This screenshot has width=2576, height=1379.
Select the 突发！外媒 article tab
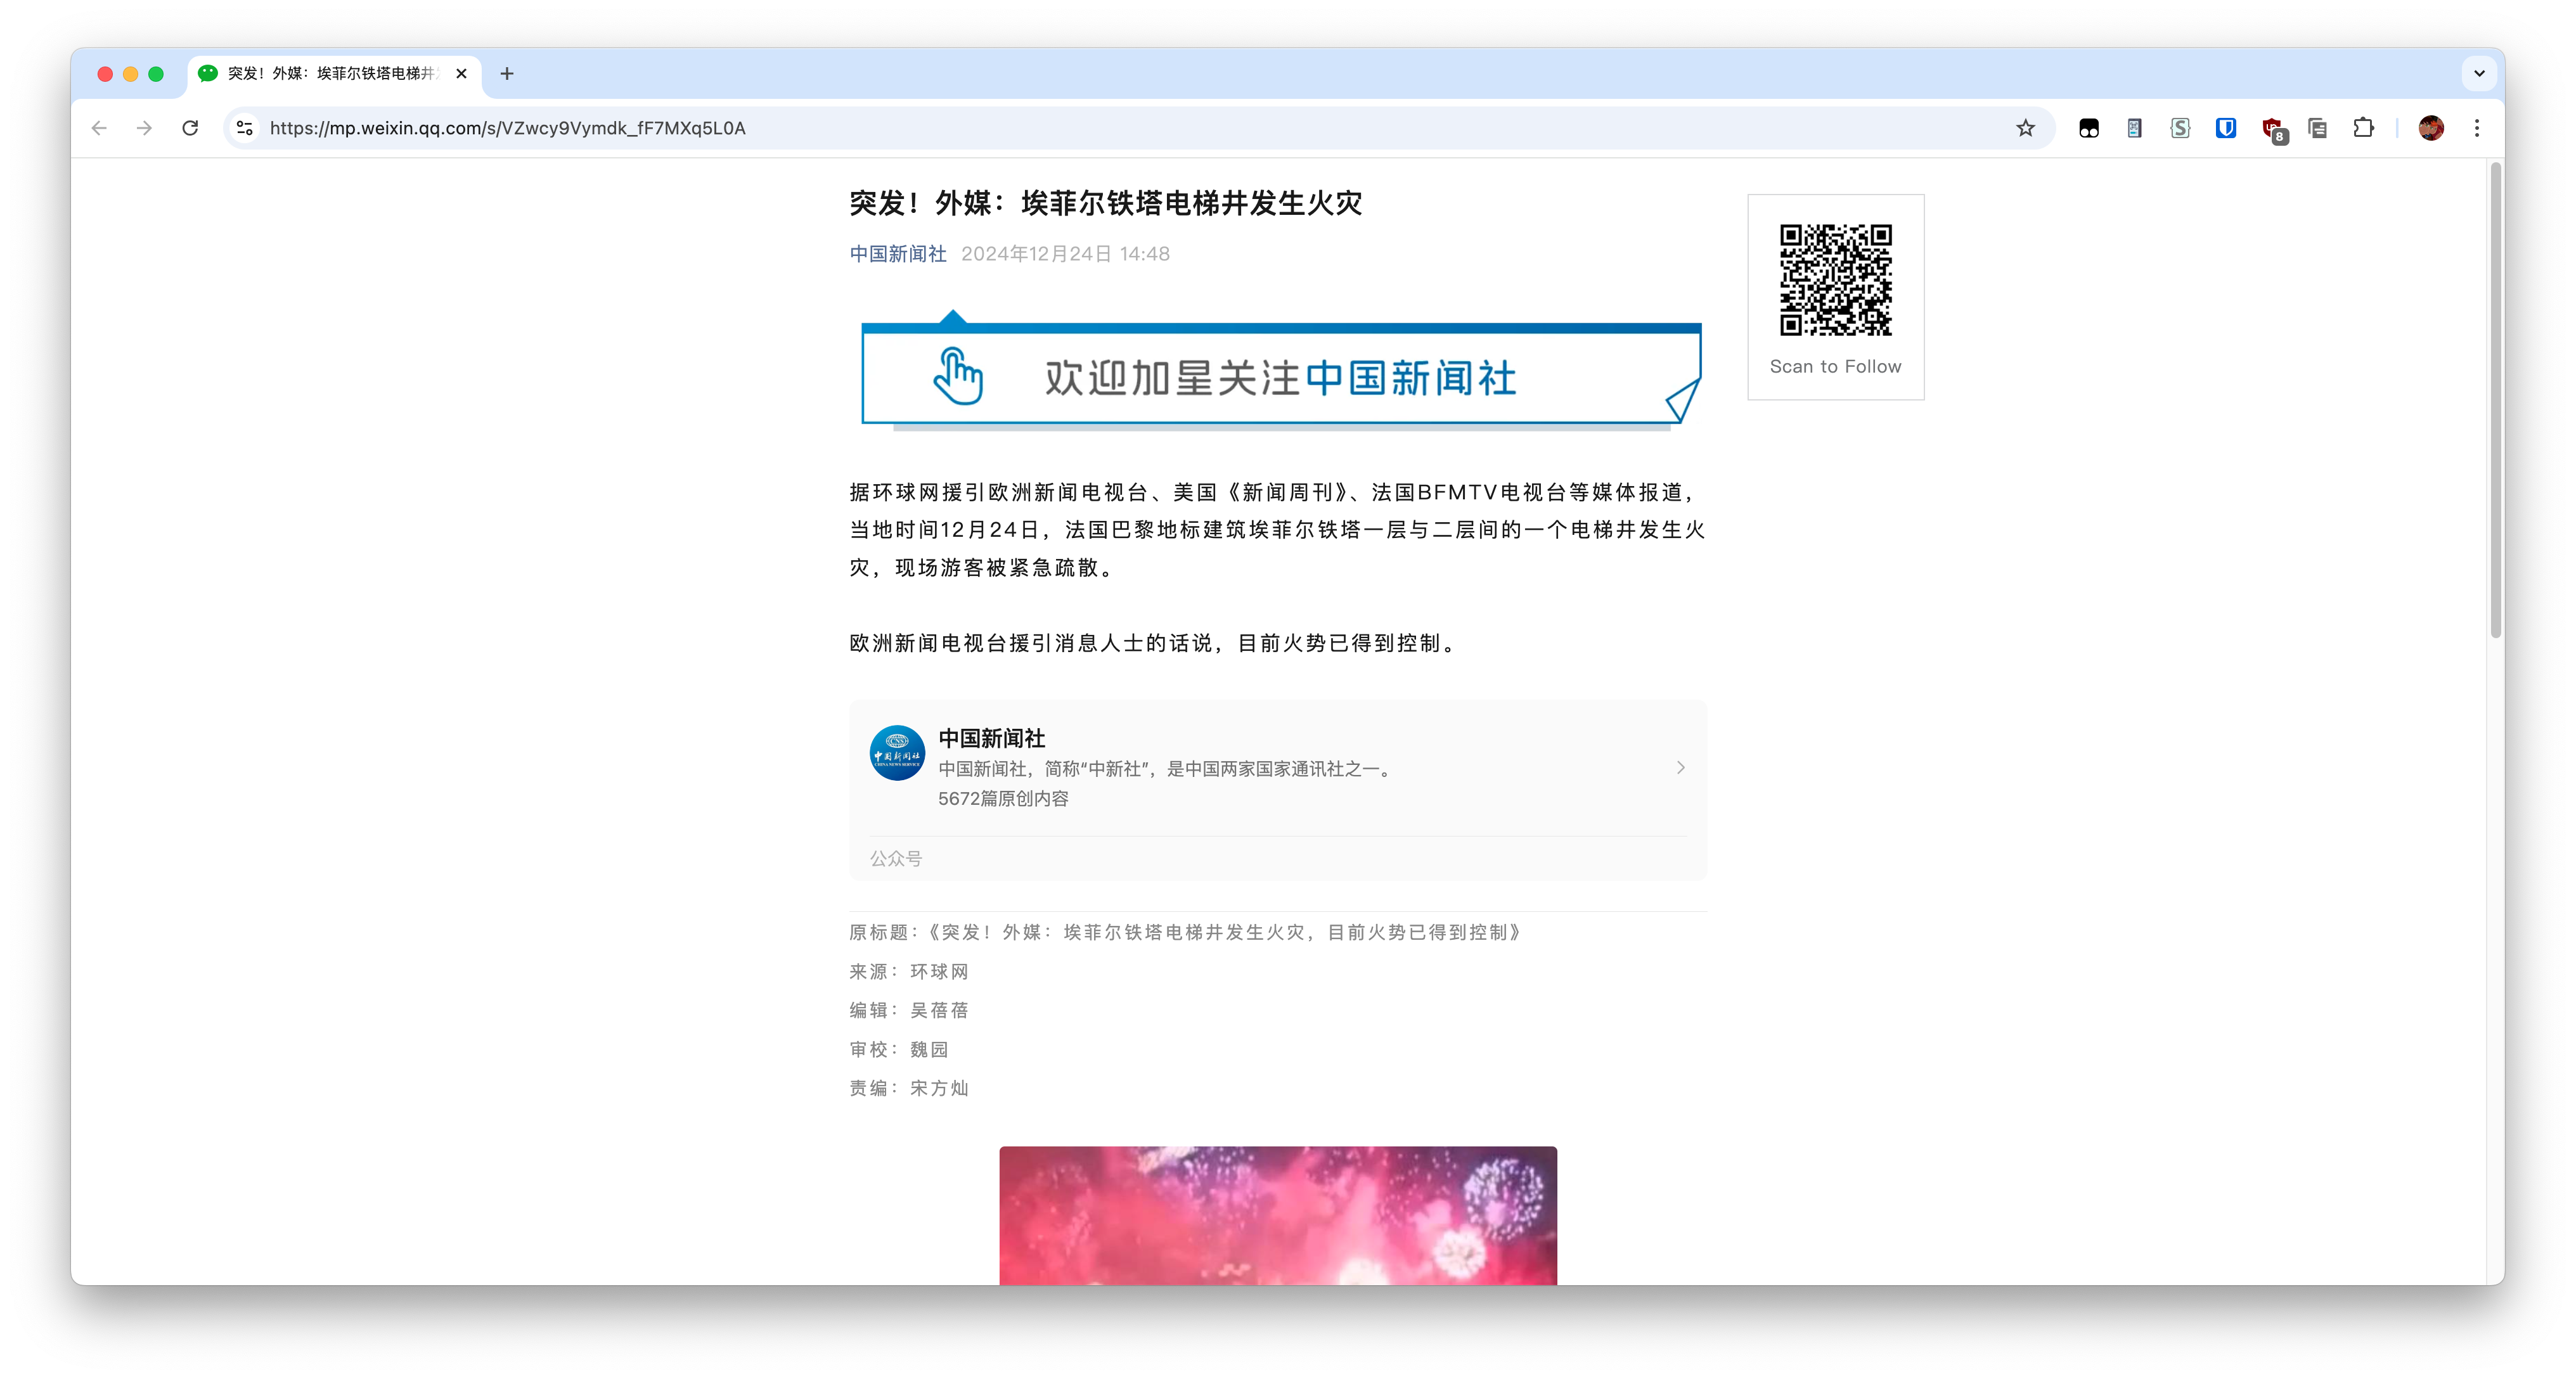[330, 74]
